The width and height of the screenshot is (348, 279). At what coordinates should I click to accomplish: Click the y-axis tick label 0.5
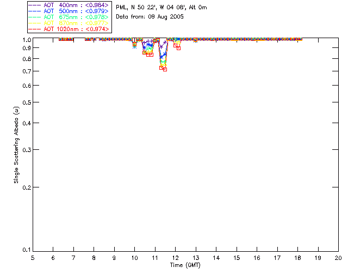[x=27, y=102]
